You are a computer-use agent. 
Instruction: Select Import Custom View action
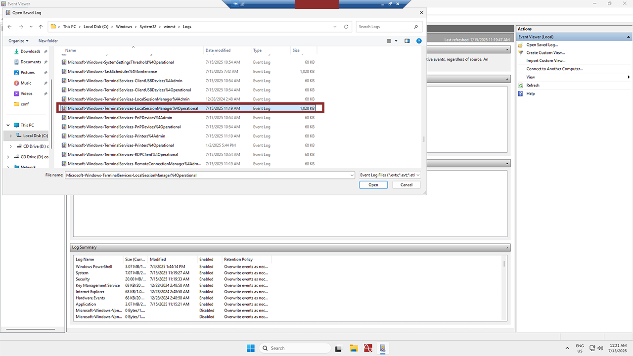tap(545, 61)
